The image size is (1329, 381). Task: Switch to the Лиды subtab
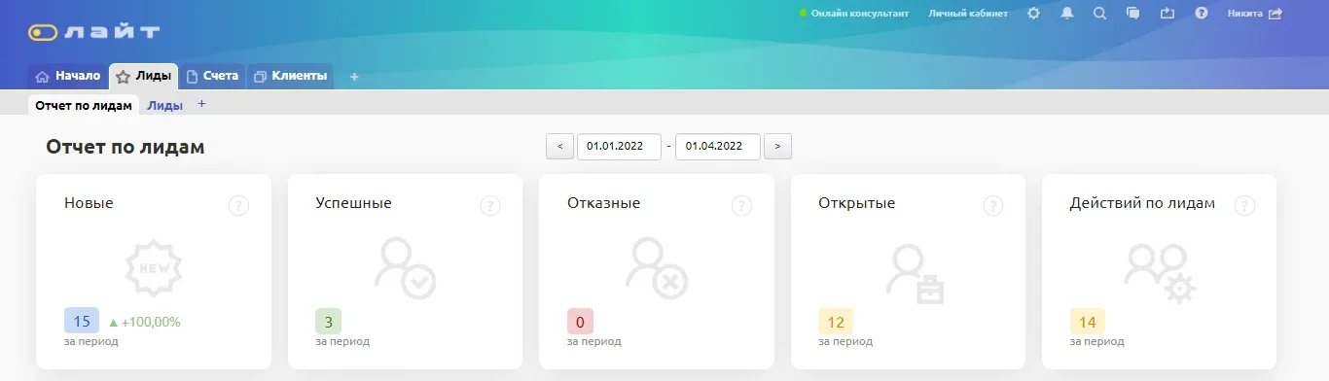pos(165,105)
